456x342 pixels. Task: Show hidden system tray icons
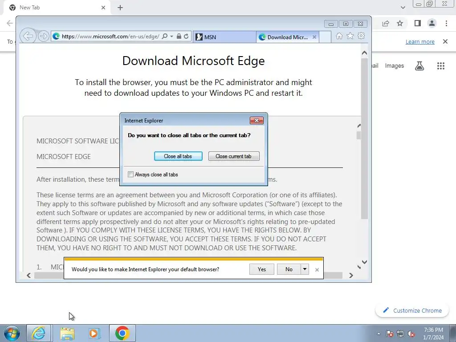point(379,334)
